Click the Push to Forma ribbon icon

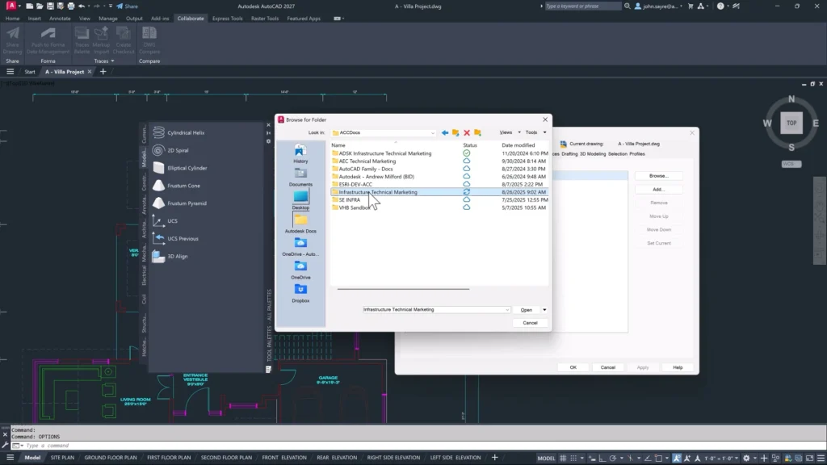pos(48,40)
